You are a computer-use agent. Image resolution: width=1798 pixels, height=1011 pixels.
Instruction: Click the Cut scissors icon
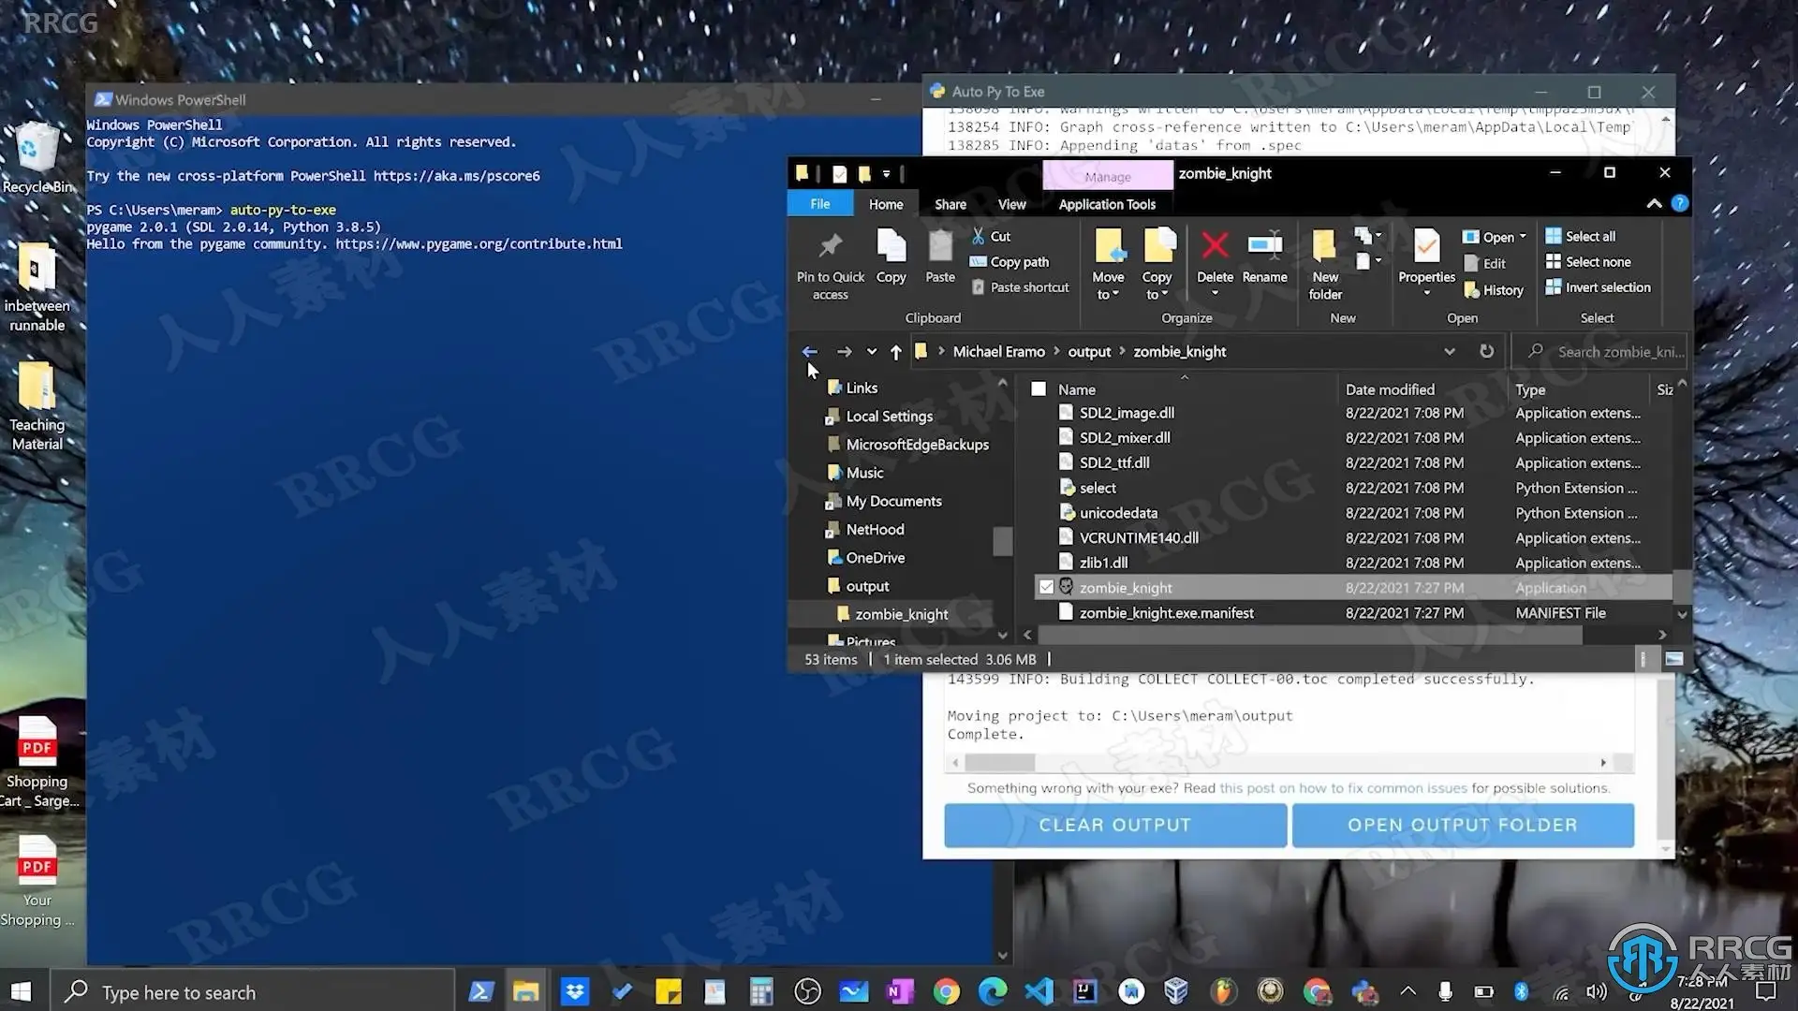tap(979, 236)
